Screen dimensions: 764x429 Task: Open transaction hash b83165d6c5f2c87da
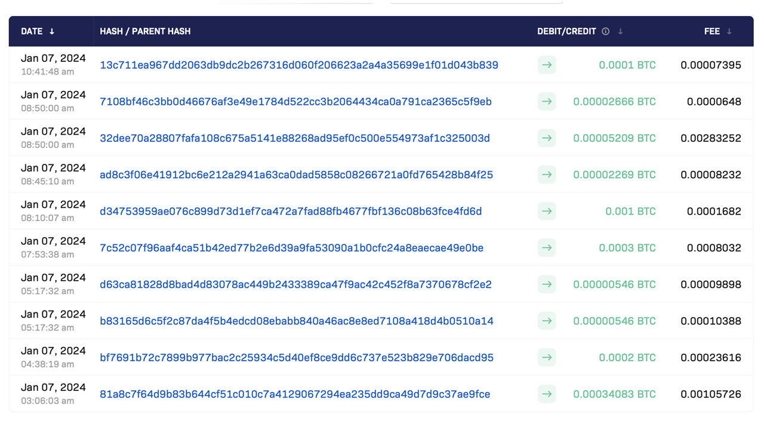(x=295, y=321)
